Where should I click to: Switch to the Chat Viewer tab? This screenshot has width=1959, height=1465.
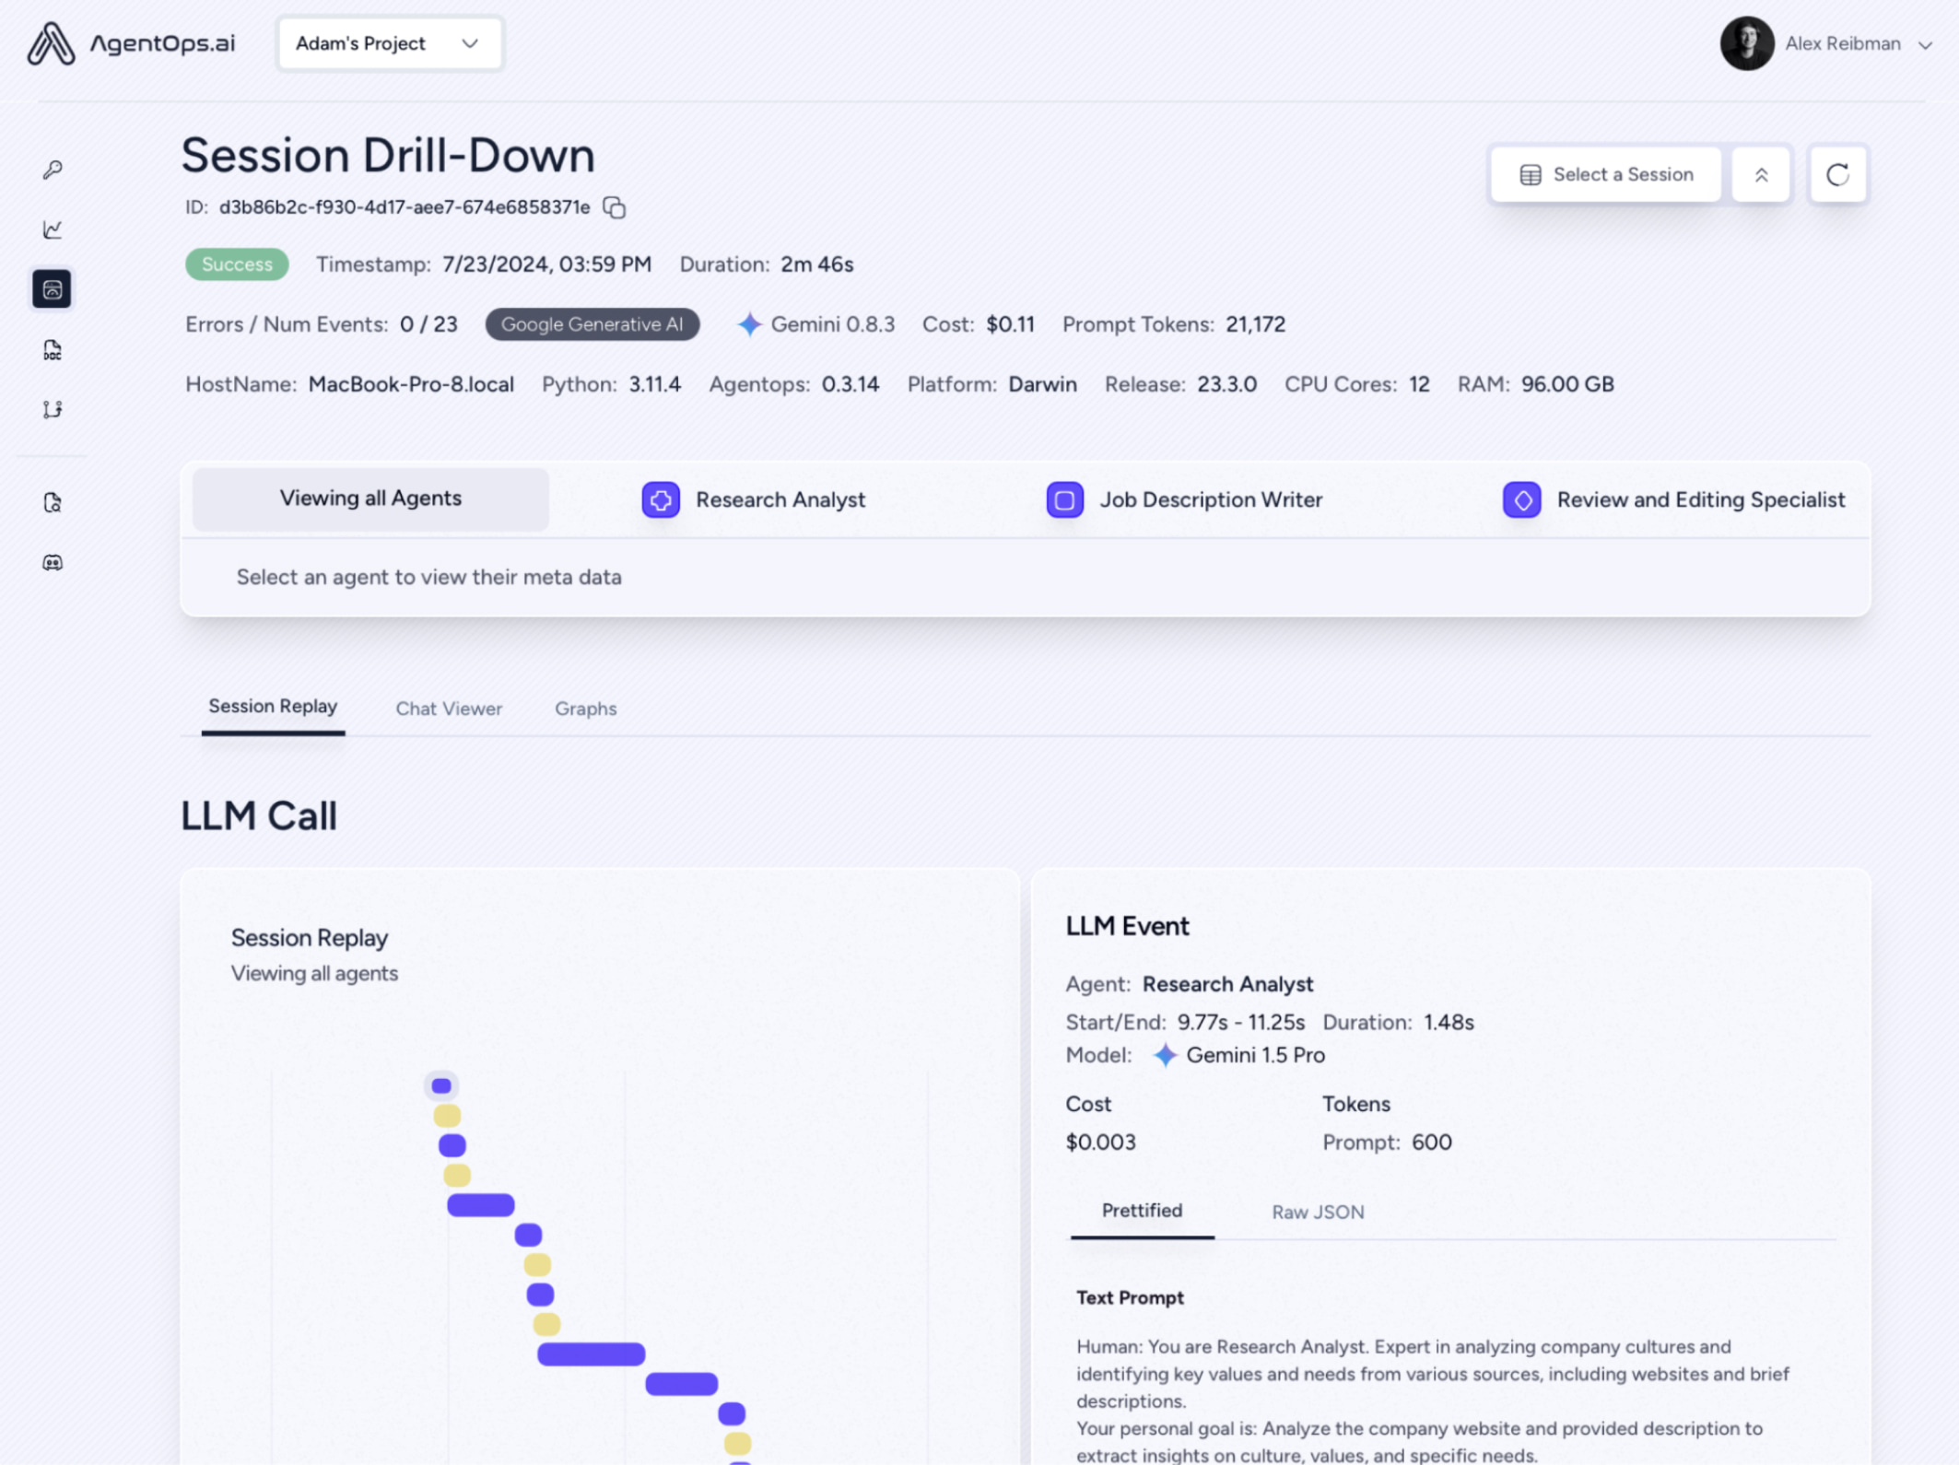448,707
